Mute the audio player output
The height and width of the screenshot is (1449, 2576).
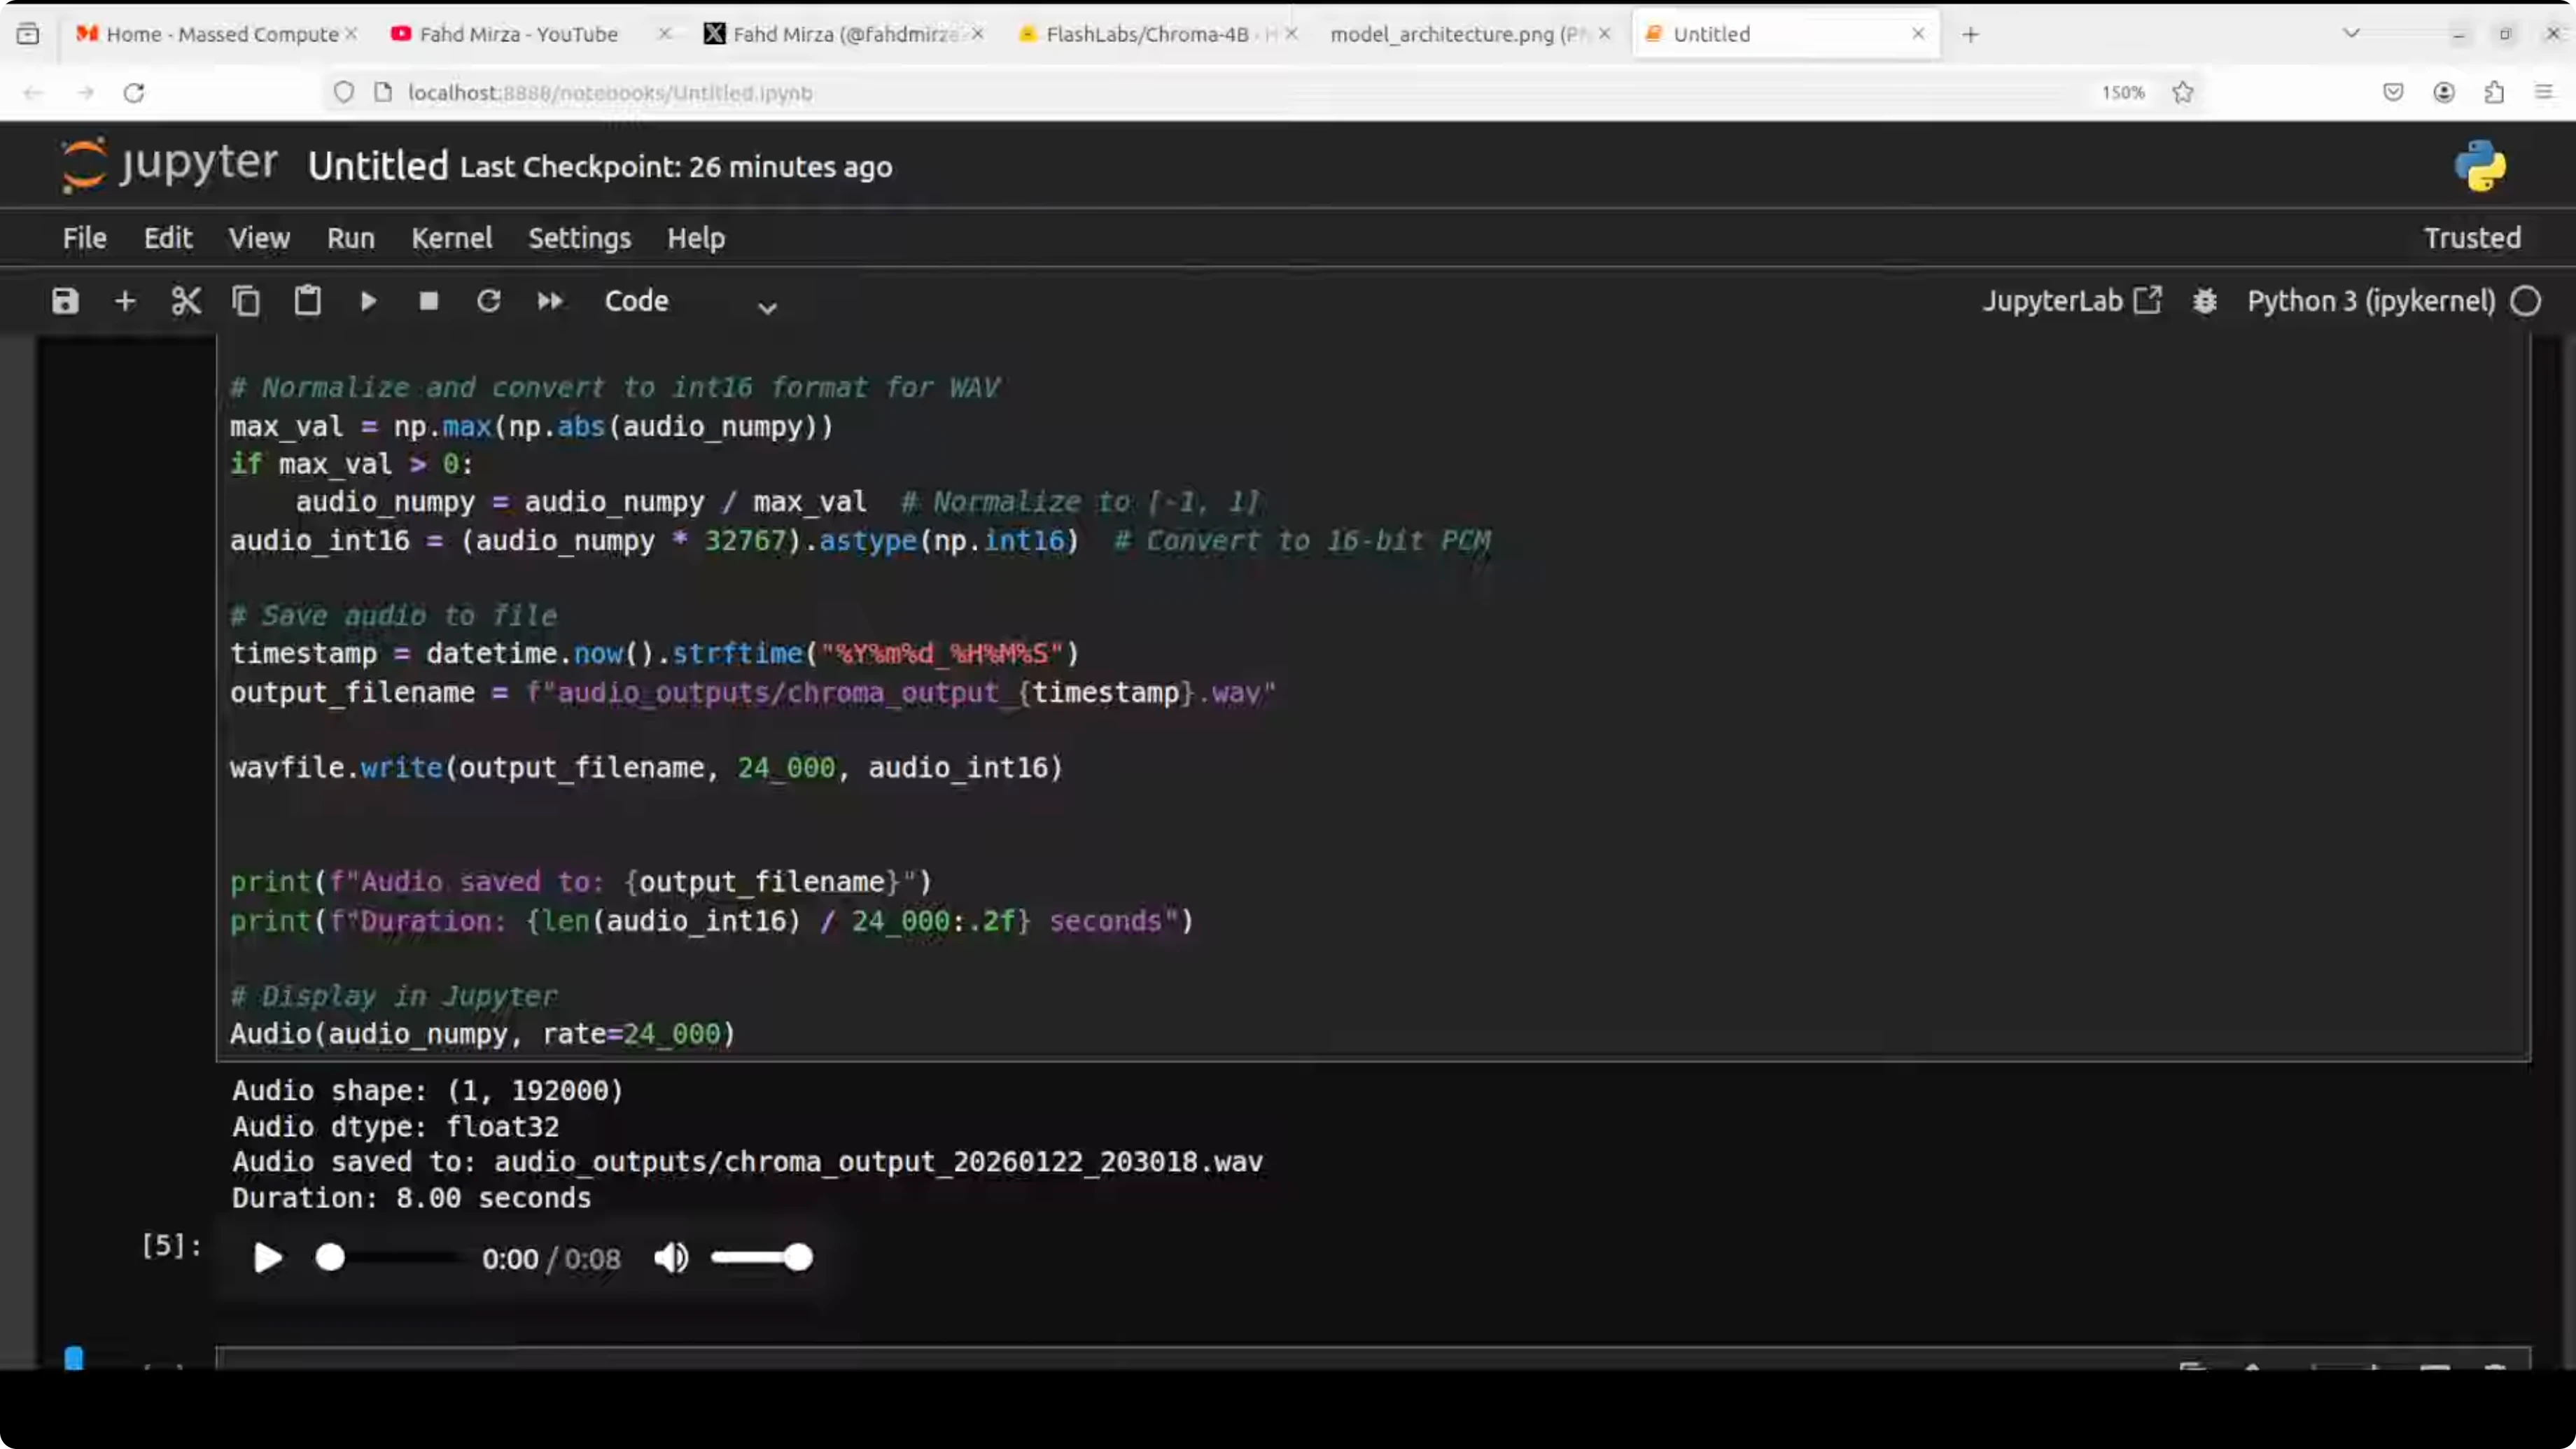pos(671,1258)
